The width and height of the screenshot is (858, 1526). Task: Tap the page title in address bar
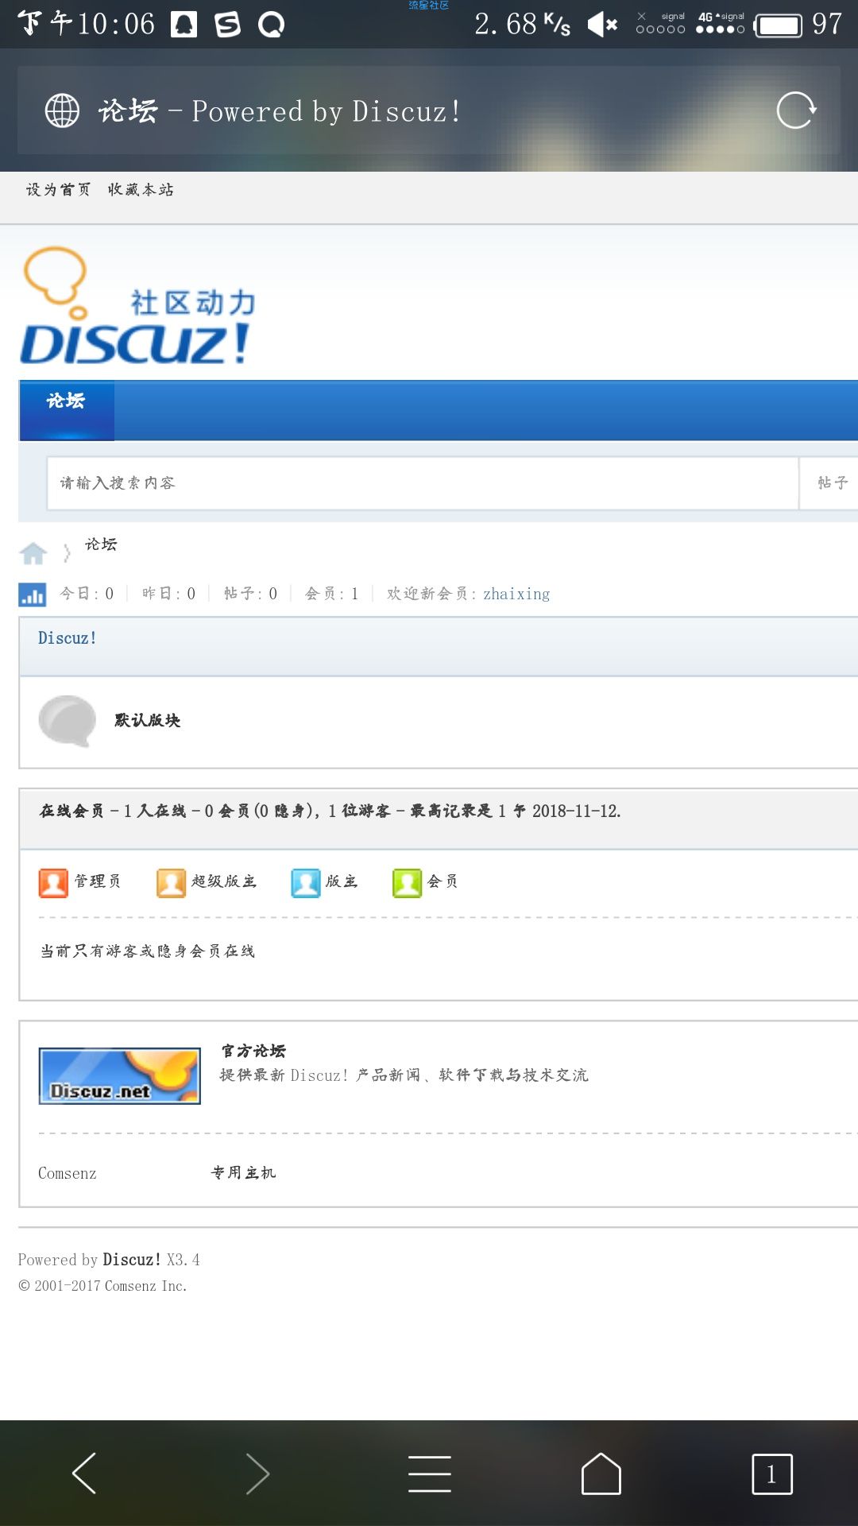tap(279, 111)
